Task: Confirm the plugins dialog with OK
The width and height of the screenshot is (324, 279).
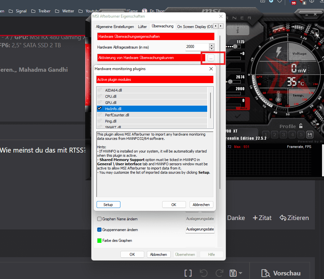Action: (x=174, y=204)
